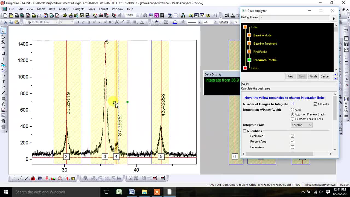350x197 pixels.
Task: Click the Line color pencil icon
Action: (x=175, y=22)
